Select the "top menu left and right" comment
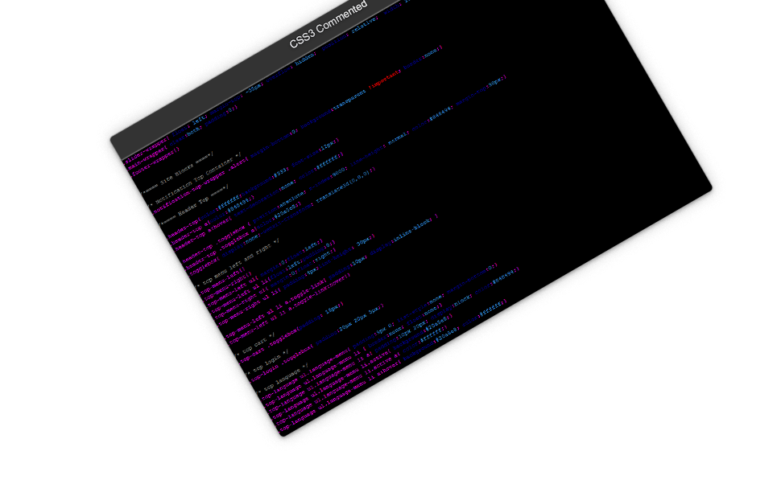Image resolution: width=781 pixels, height=484 pixels. (238, 264)
